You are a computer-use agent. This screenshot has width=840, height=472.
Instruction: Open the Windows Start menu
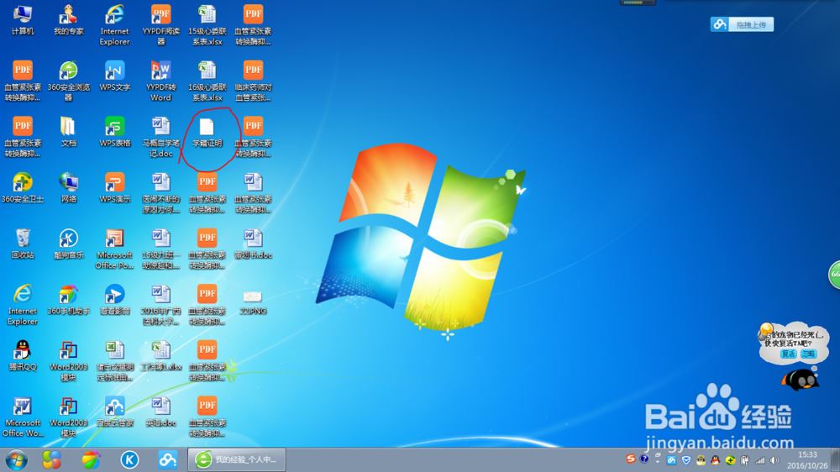point(17,459)
